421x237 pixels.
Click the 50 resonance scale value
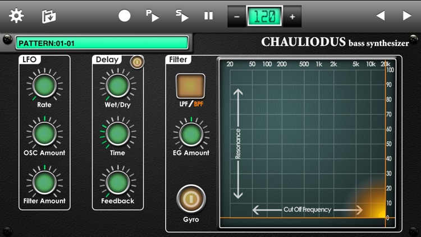point(389,144)
